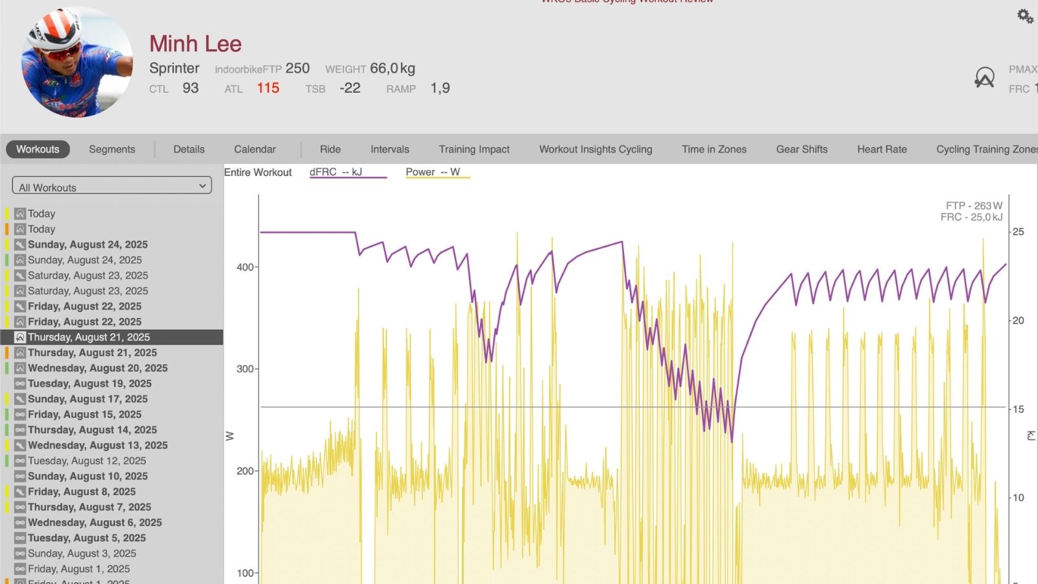Click the shoe icon beside Friday, August 8
This screenshot has height=584, width=1038.
point(20,492)
